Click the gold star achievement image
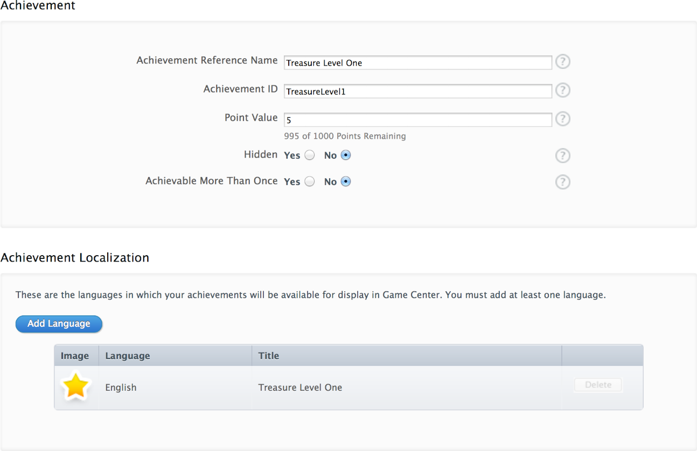 tap(75, 387)
